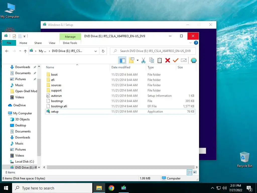
Task: Open the Windows Start button
Action: [6, 188]
